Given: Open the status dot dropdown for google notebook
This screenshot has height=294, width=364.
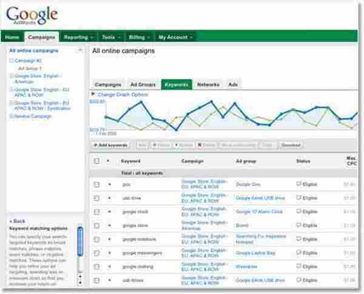Looking at the screenshot, I should click(110, 239).
